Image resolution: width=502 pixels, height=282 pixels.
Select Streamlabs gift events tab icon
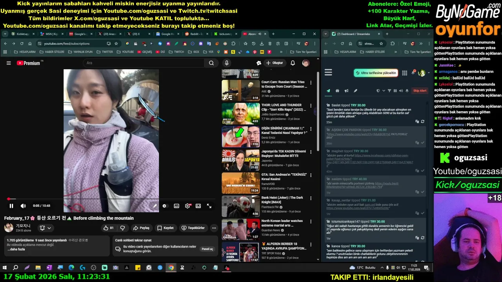(337, 91)
